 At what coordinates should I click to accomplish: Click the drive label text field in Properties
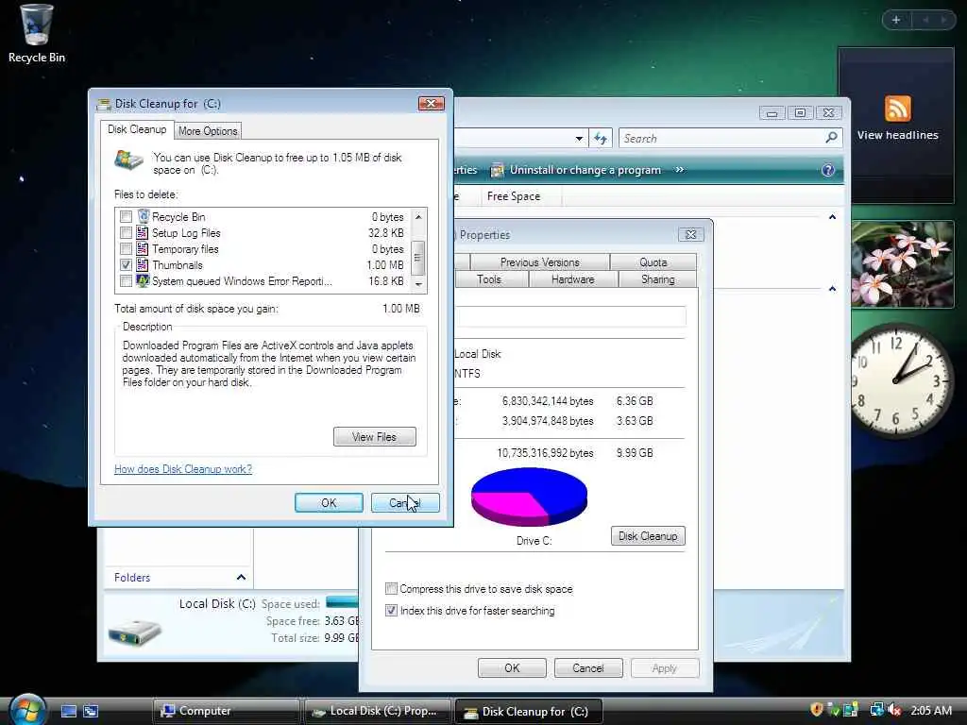[570, 316]
